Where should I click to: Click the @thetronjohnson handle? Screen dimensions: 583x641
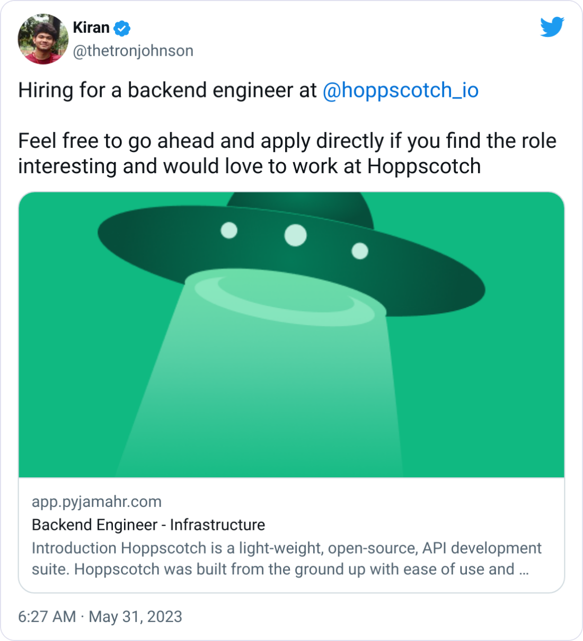coord(132,51)
